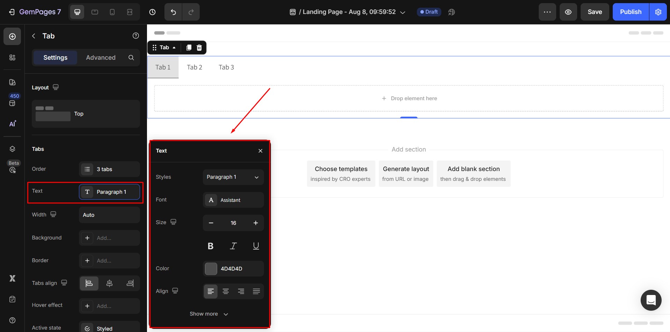The height and width of the screenshot is (332, 670).
Task: Open the AI assistant in the sidebar
Action: [x=12, y=124]
